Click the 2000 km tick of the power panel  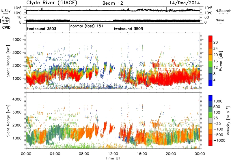click(x=17, y=65)
